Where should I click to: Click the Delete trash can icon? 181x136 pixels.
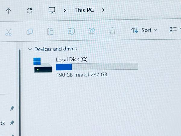point(112,31)
